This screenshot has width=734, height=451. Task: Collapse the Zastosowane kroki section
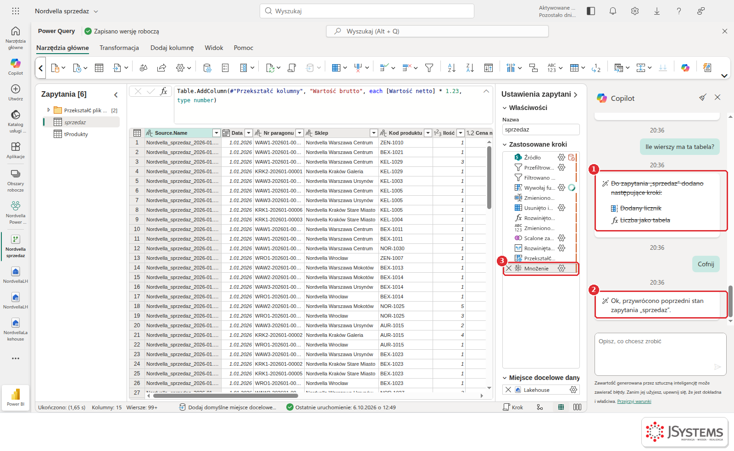point(505,144)
